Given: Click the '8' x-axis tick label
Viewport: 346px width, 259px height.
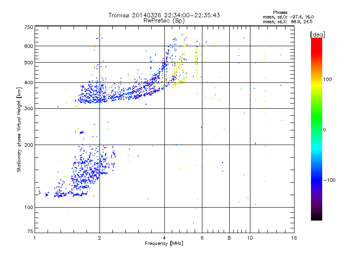Looking at the screenshot, I should [229, 238].
